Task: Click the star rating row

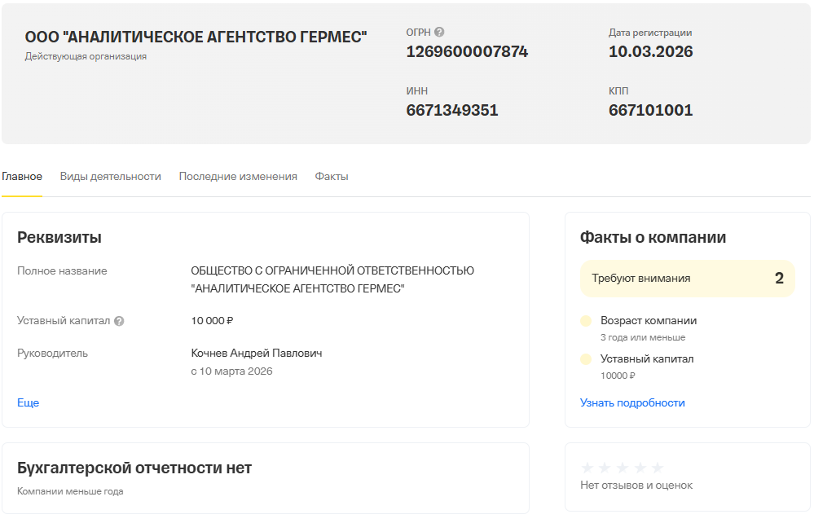Action: [622, 468]
